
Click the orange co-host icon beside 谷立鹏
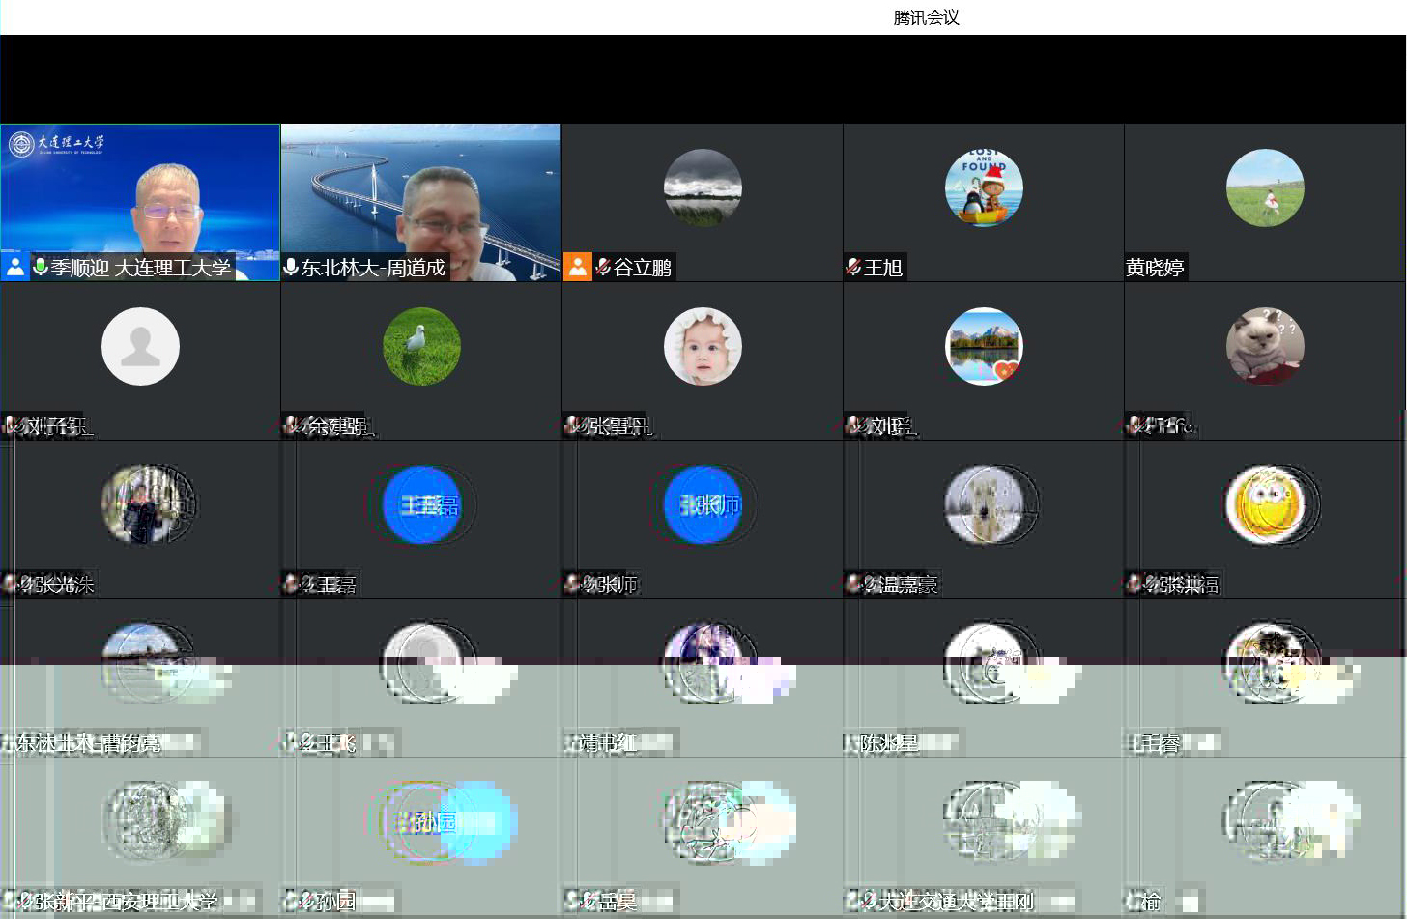tap(578, 268)
